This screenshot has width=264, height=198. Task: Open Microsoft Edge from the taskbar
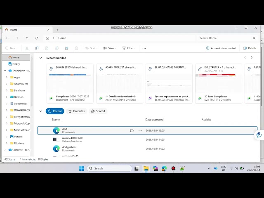point(164,168)
